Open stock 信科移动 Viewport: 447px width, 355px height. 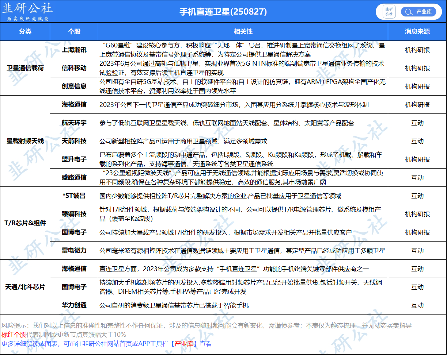74,68
